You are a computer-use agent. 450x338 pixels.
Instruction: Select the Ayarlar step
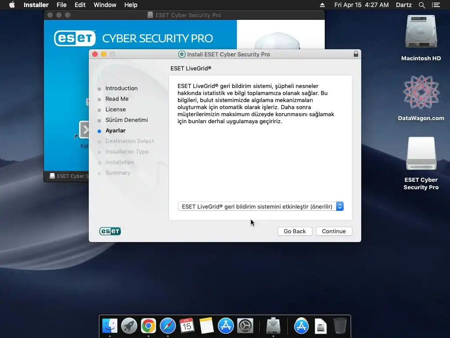[116, 130]
